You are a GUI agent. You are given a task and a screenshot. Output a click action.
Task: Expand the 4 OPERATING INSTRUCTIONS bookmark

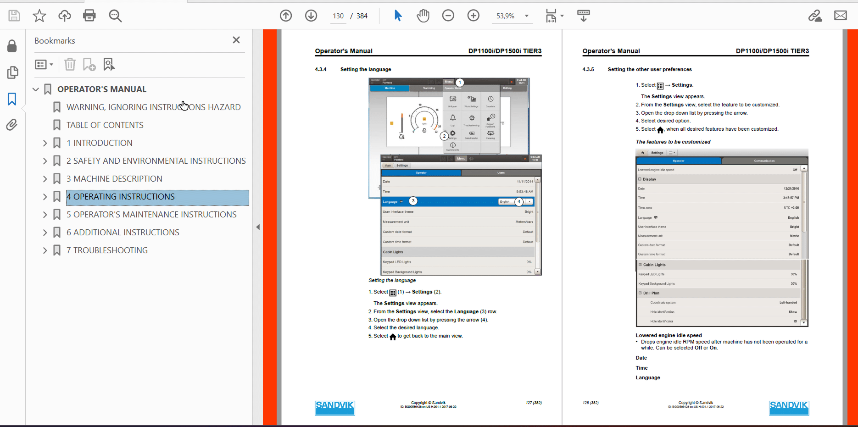(x=45, y=197)
